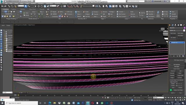Open Photoshop from the taskbar

pos(83,103)
